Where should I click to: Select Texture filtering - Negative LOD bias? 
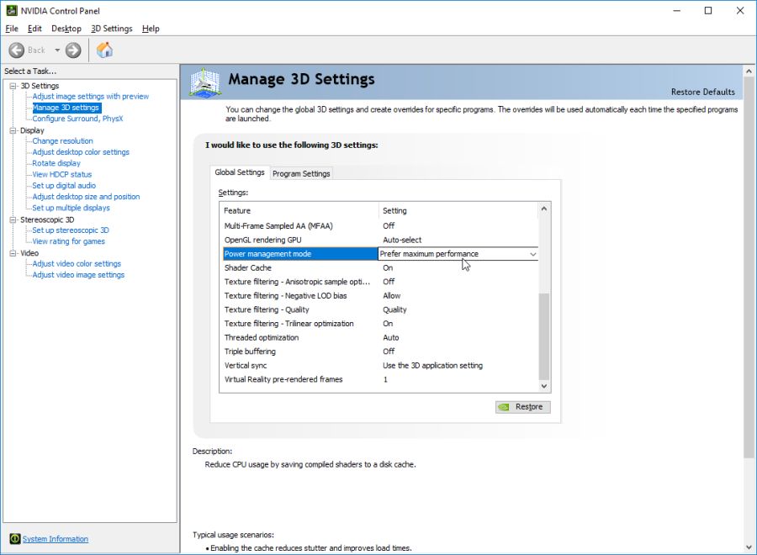(380, 296)
